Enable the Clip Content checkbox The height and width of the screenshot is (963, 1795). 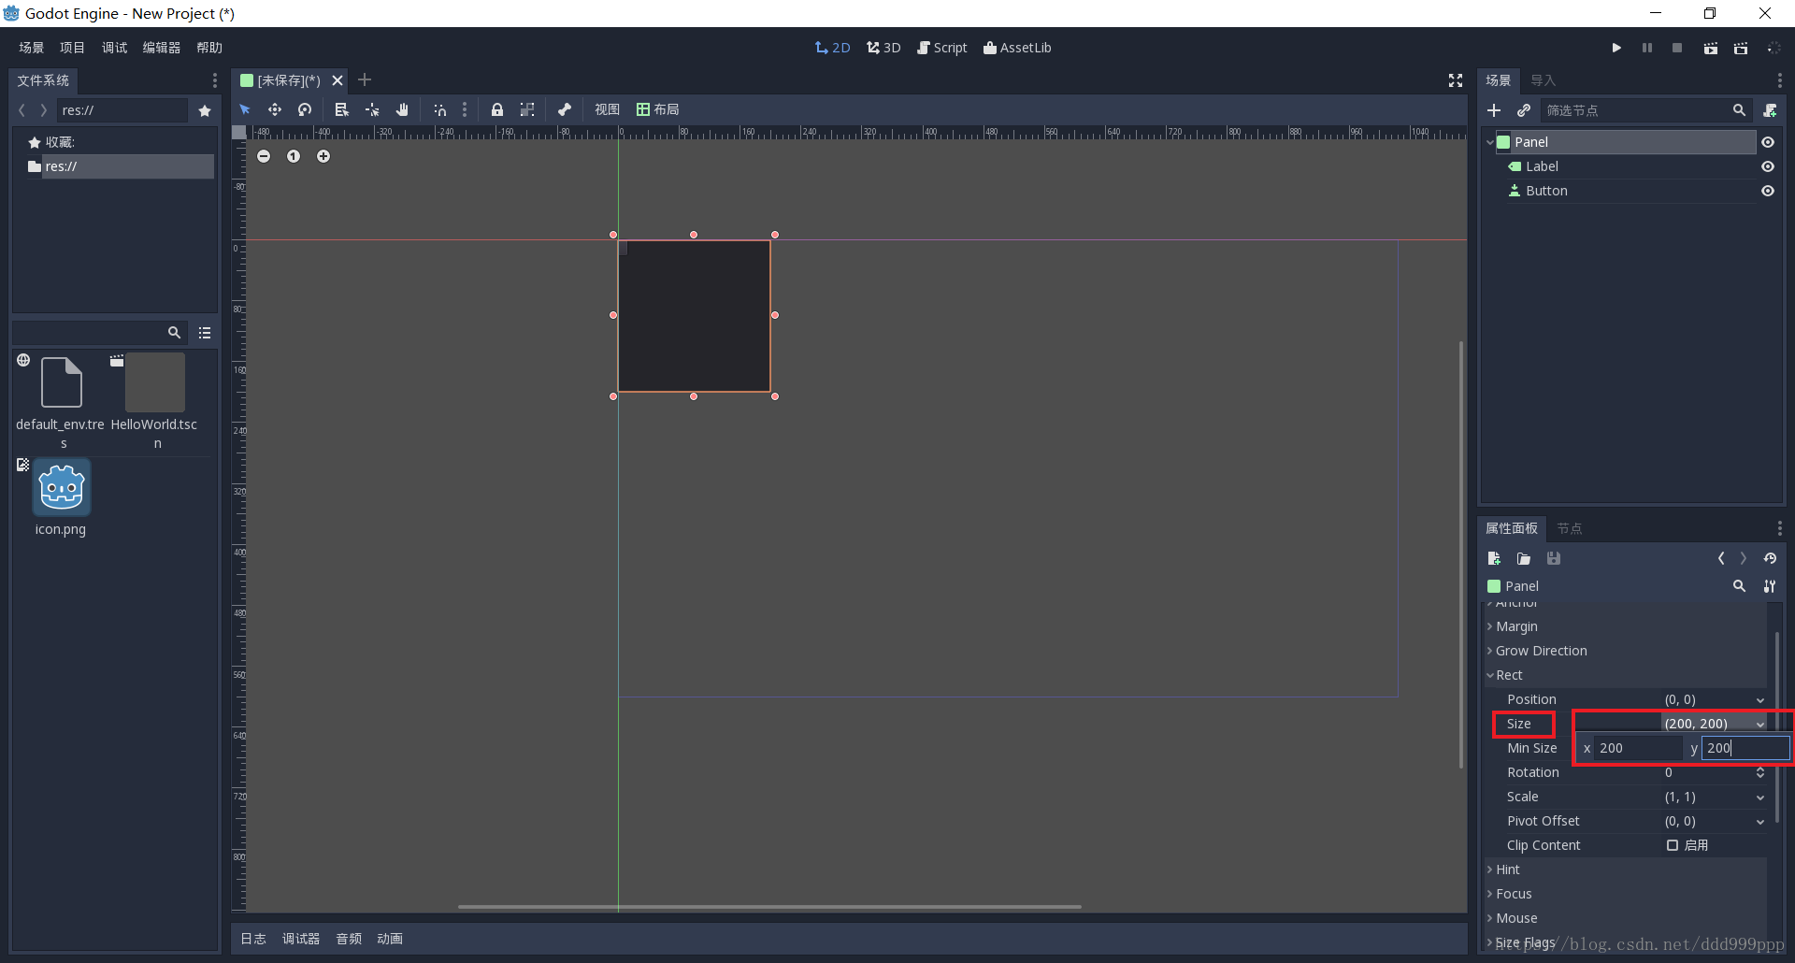(1673, 845)
